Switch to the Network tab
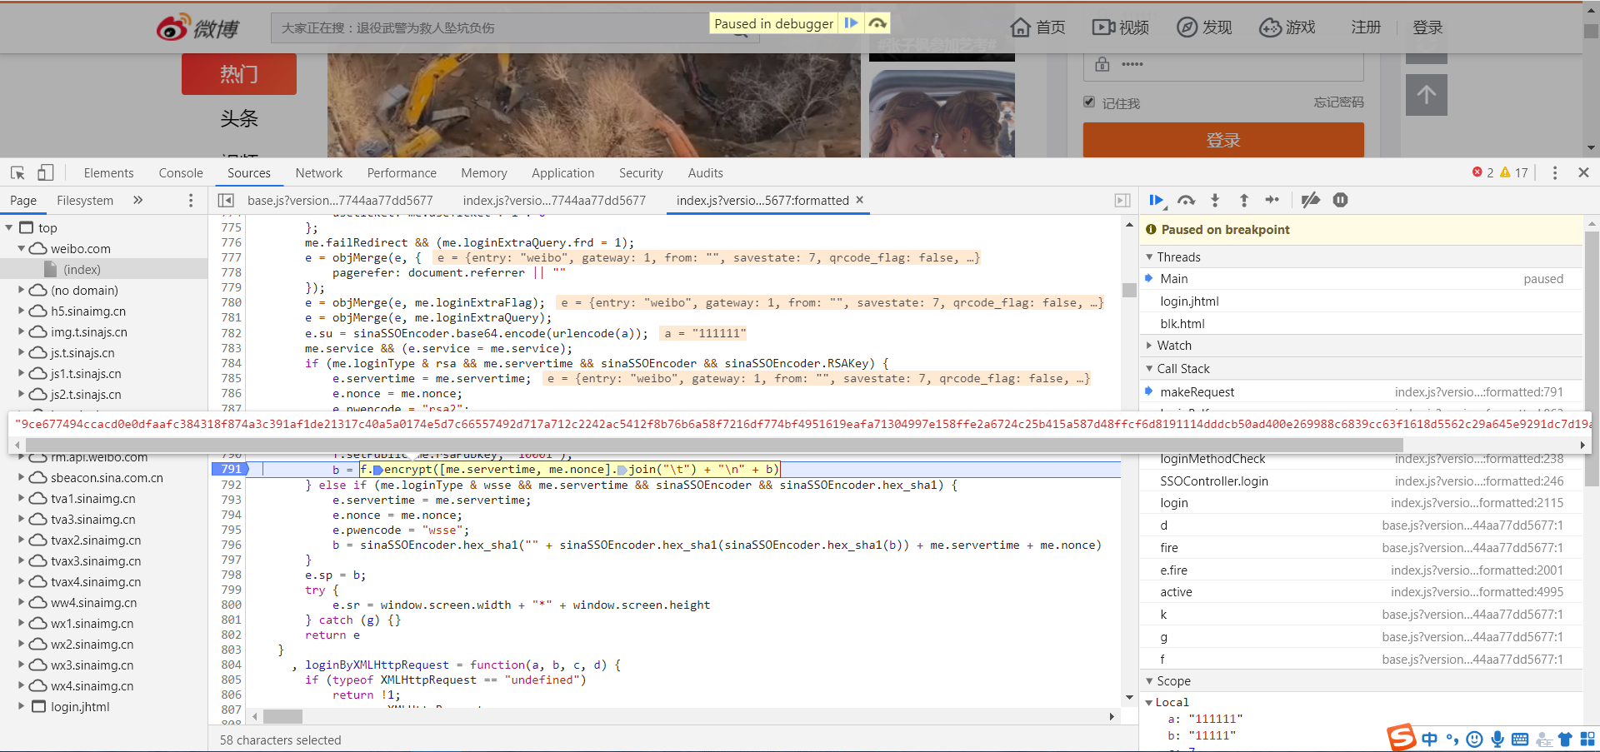This screenshot has width=1600, height=752. click(319, 172)
